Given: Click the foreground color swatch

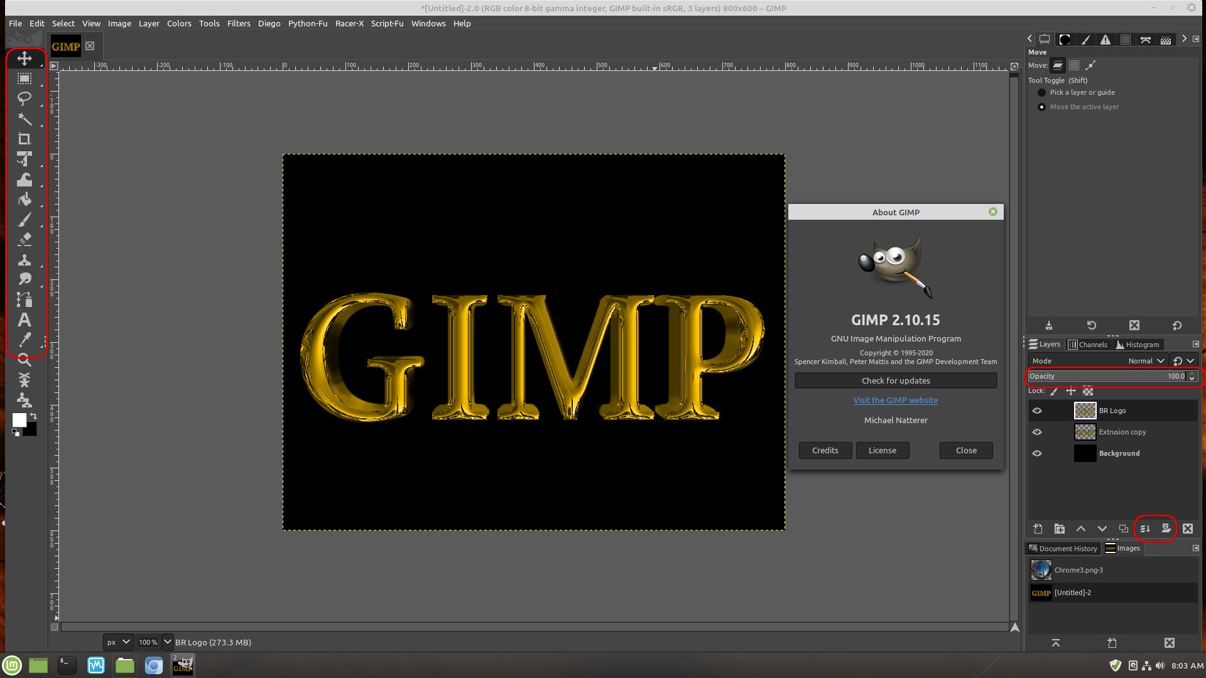Looking at the screenshot, I should tap(19, 420).
